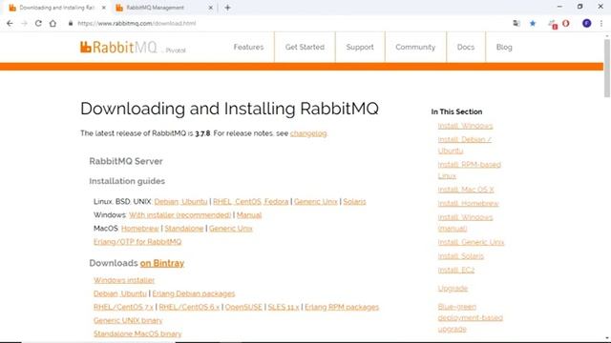Viewport: 611px width, 343px height.
Task: Click the browser back arrow
Action: [x=10, y=23]
